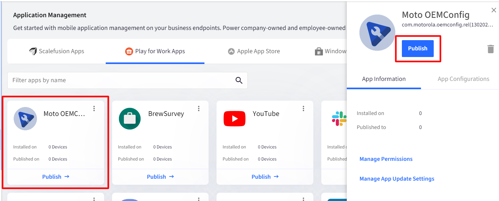Open three-dot menu on YouTube card

303,109
